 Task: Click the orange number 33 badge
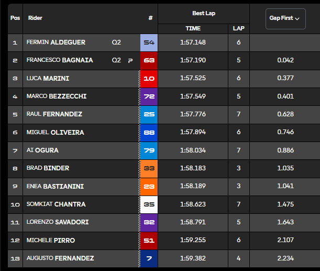coord(149,168)
